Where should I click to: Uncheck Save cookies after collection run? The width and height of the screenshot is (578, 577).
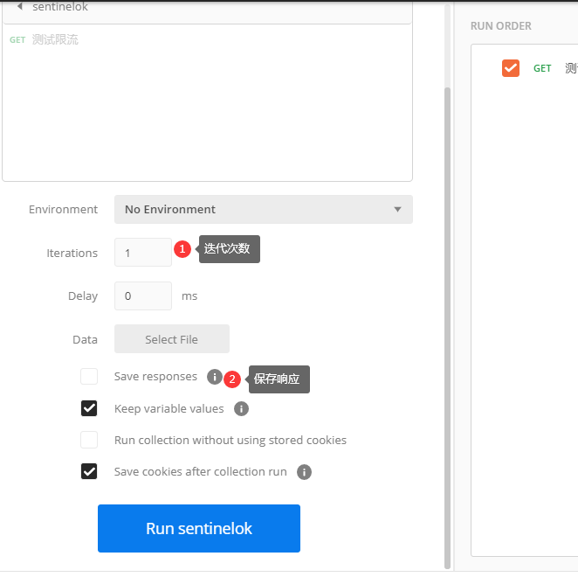point(89,471)
